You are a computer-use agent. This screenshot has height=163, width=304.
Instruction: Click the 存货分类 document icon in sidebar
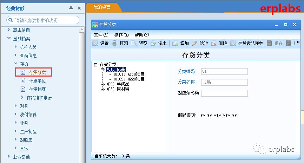[x=23, y=72]
